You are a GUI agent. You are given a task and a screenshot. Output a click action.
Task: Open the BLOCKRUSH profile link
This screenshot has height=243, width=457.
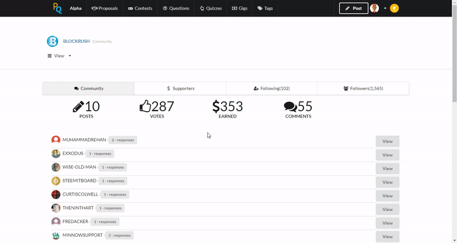tap(77, 41)
